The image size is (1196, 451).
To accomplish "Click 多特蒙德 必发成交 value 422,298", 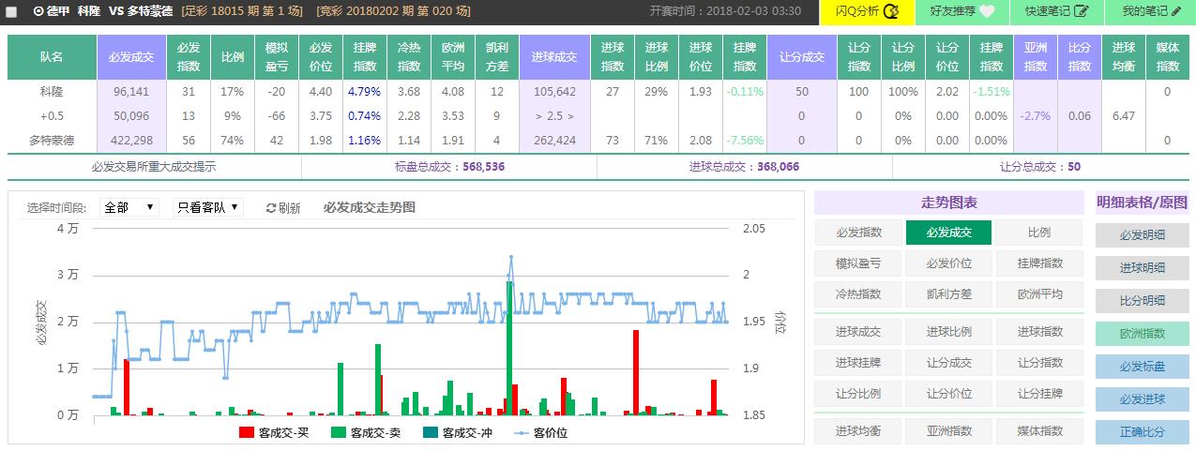I will pos(131,141).
